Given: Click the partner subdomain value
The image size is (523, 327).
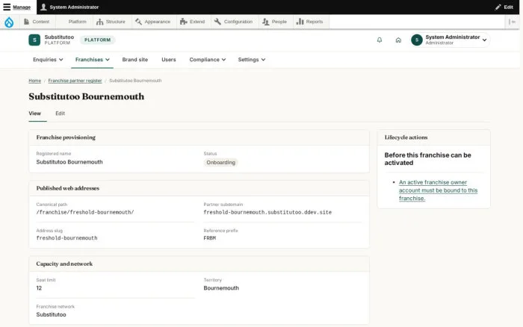Looking at the screenshot, I should [267, 212].
